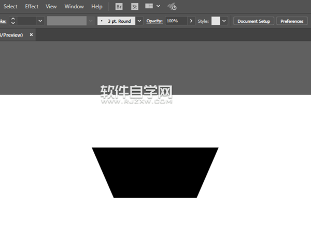Expand the brush definition dropdown arrow

[139, 21]
